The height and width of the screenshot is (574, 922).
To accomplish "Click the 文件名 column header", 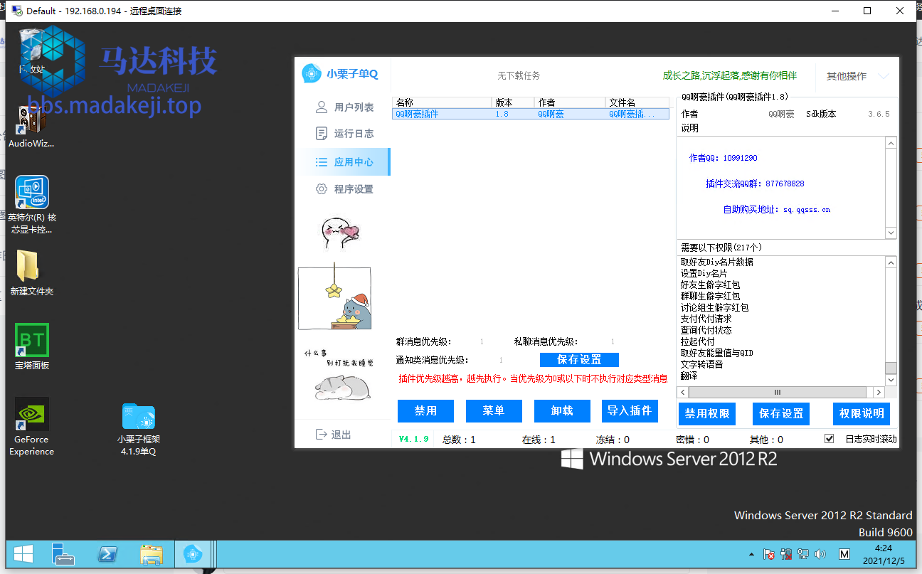I will click(637, 102).
